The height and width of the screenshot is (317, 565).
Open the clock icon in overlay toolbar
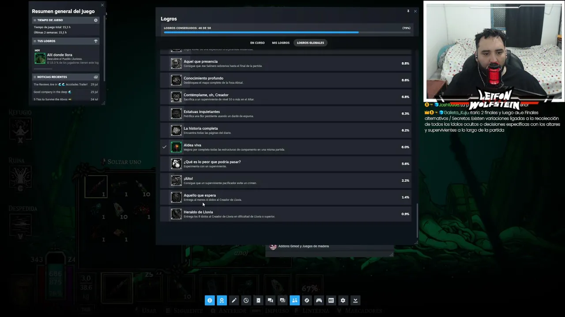[246, 300]
